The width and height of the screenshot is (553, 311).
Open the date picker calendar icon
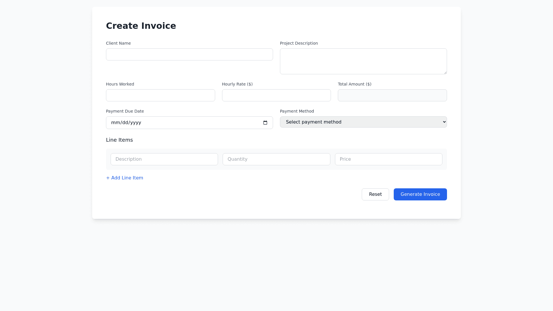click(x=265, y=123)
